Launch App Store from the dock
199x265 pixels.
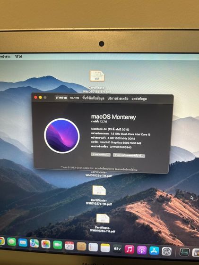click(154, 251)
